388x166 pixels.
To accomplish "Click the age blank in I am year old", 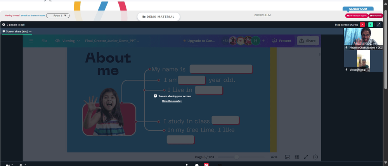I will click(192, 80).
